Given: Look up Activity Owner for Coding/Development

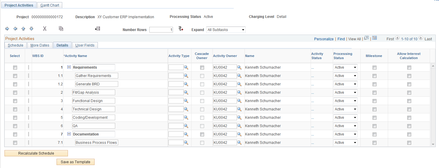Looking at the screenshot, I should 239,118.
